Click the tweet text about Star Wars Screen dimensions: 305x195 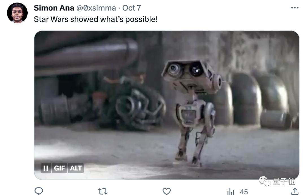coord(95,19)
